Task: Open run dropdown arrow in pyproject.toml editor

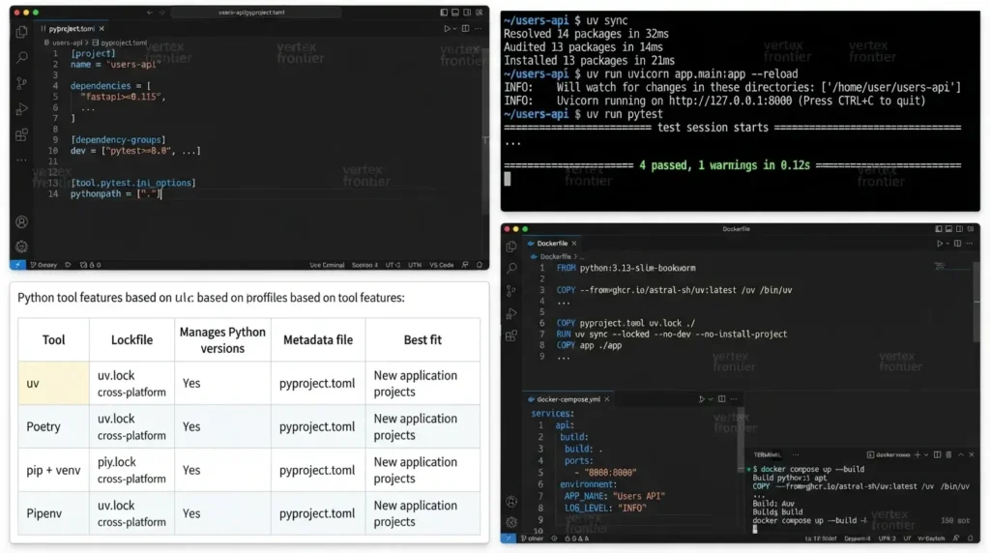Action: (454, 28)
